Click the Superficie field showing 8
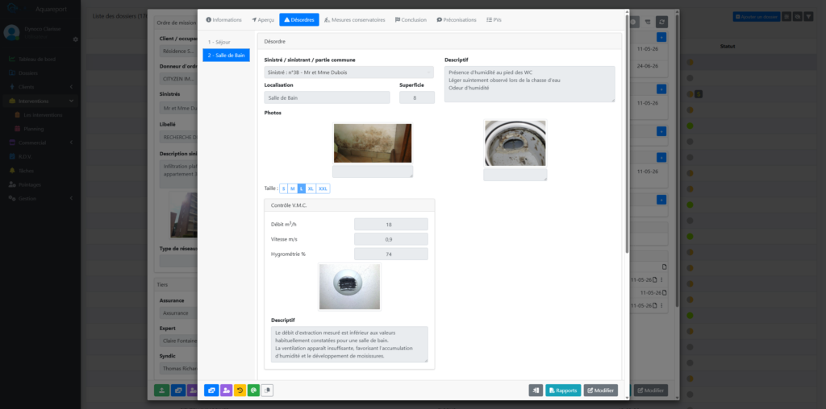 pyautogui.click(x=417, y=97)
